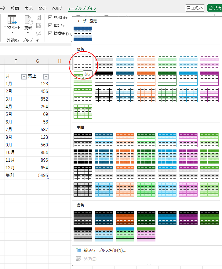Viewport: 222px width, 269px height.
Task: Click the Refresh (更新) icon
Action: point(28,20)
